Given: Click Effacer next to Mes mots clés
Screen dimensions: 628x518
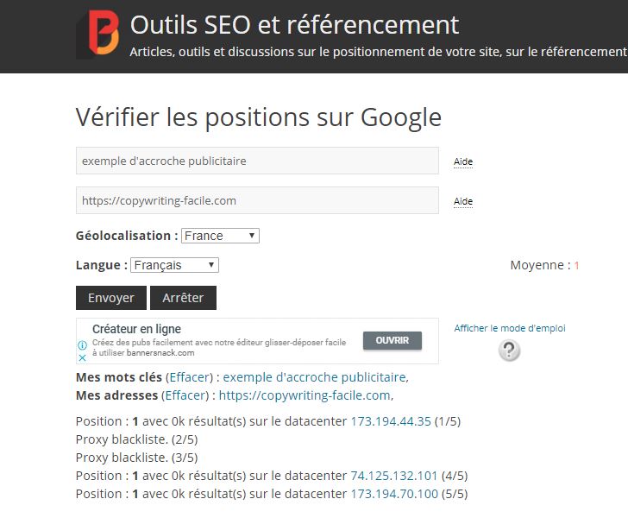Looking at the screenshot, I should [x=188, y=377].
